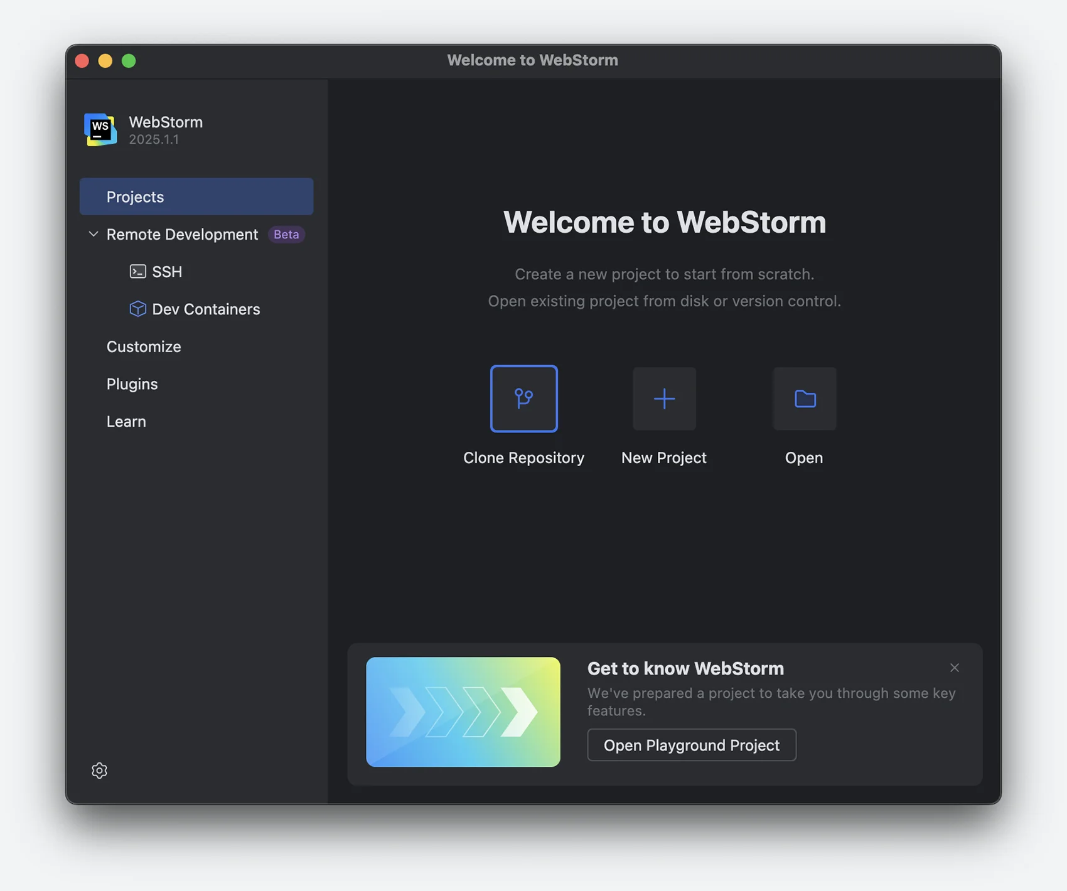Minimize the window with yellow button
The width and height of the screenshot is (1067, 891).
click(105, 60)
